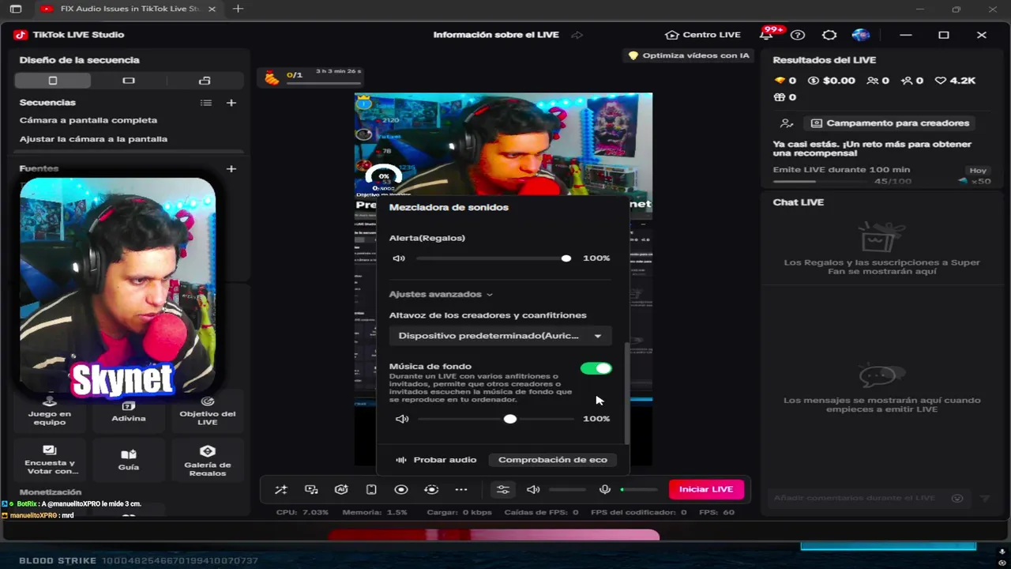
Task: Open the Guía tool
Action: tap(129, 459)
